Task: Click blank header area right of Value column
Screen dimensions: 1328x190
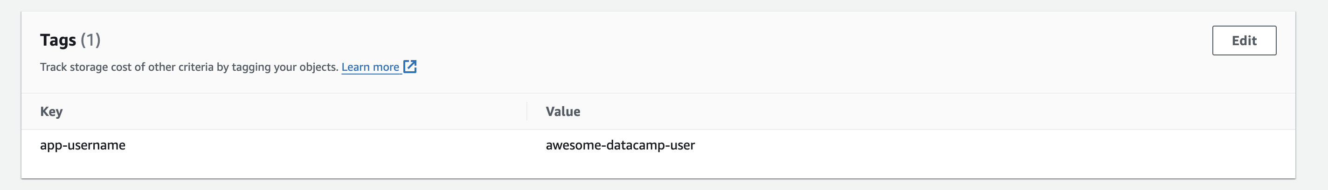Action: point(928,111)
